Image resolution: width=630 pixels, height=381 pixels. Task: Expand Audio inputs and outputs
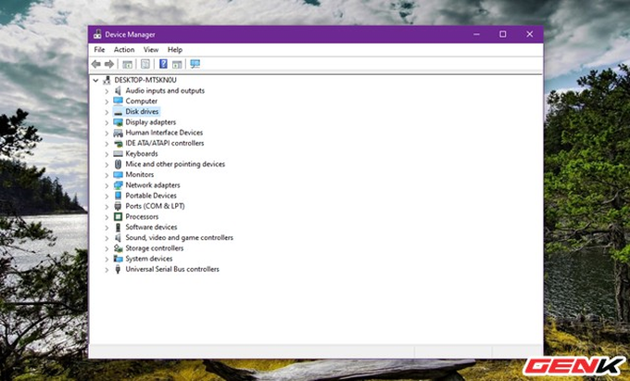point(107,91)
